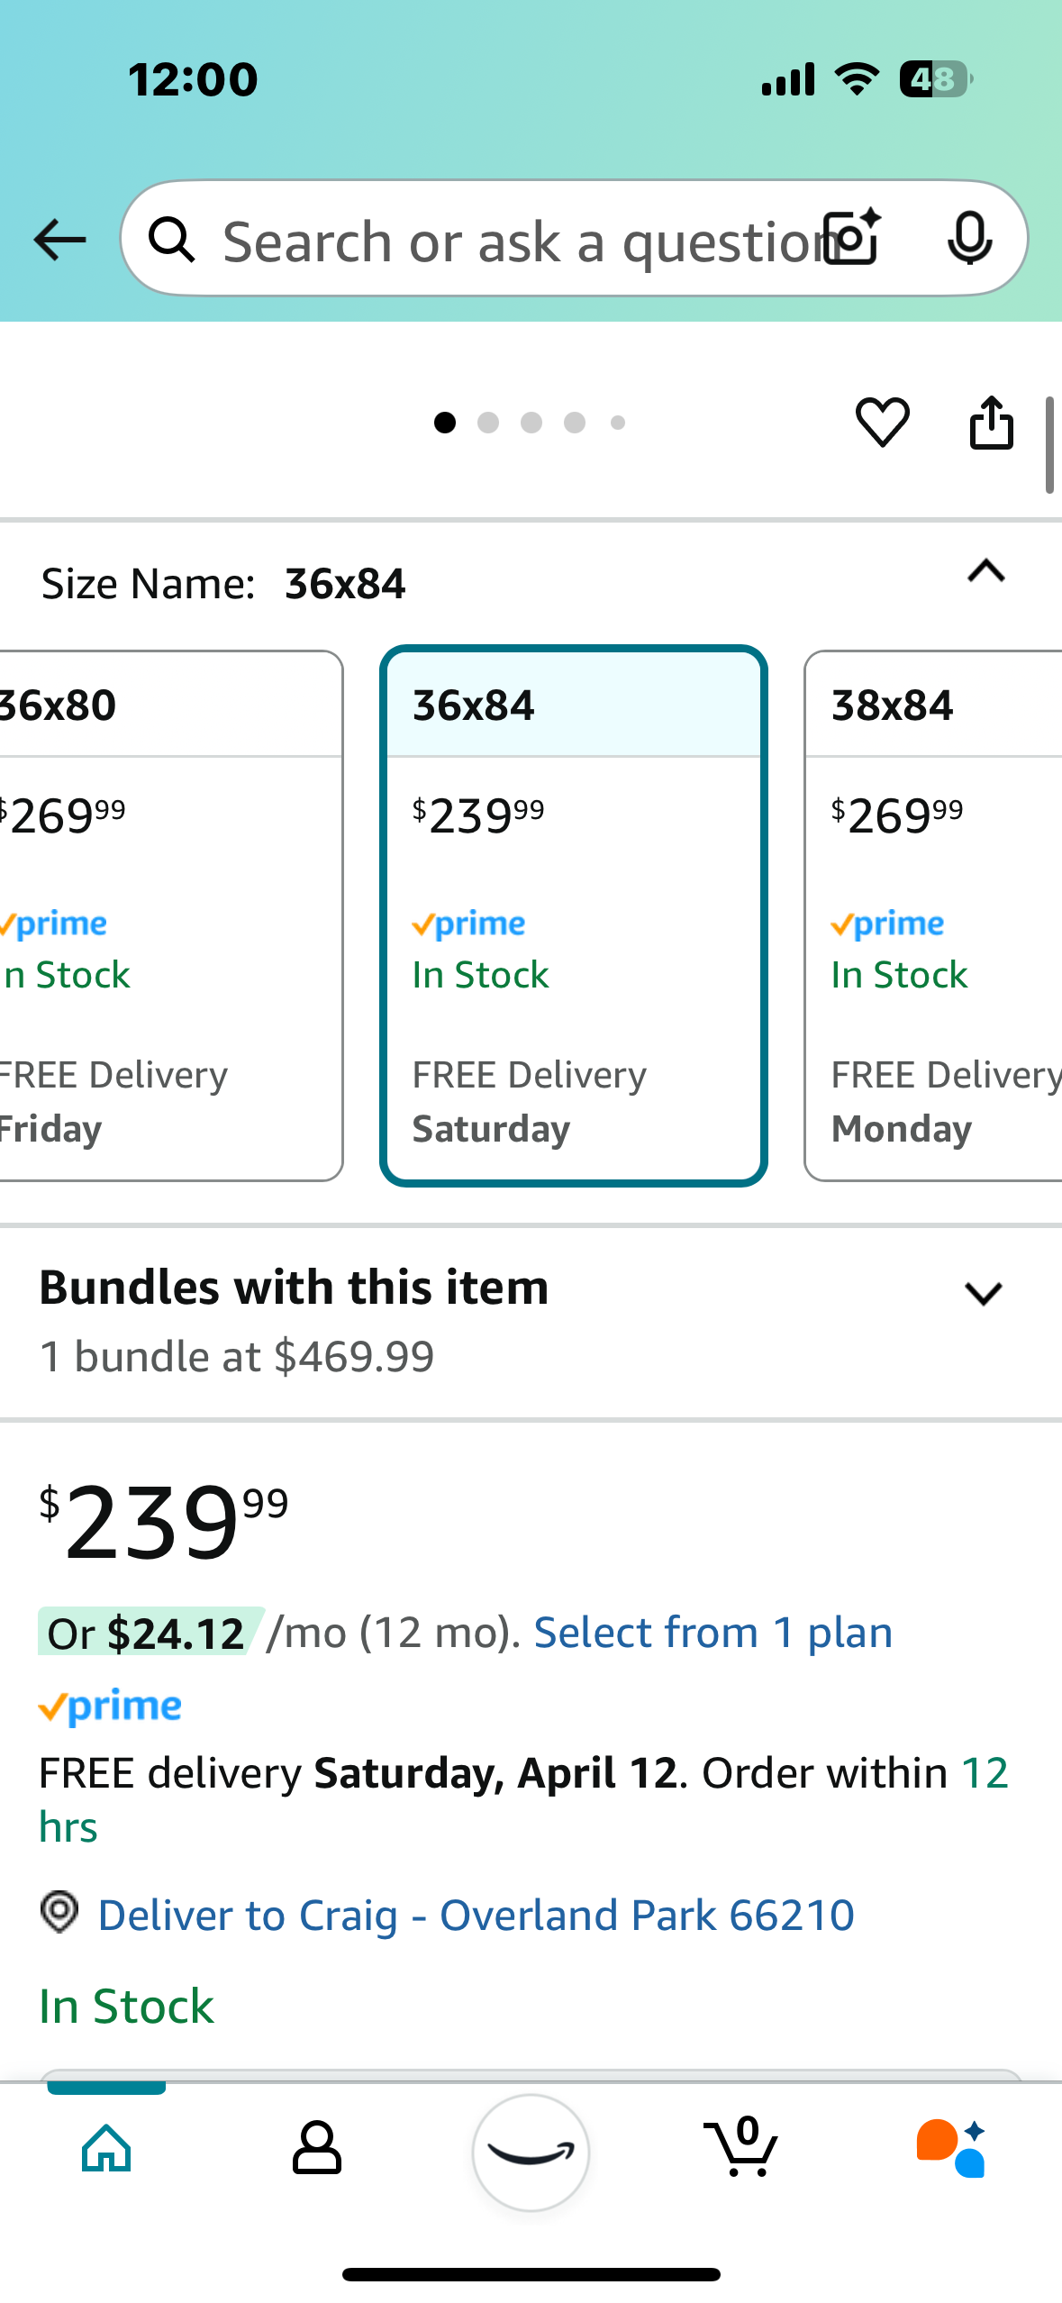Expand Bundles with this item

tap(983, 1294)
